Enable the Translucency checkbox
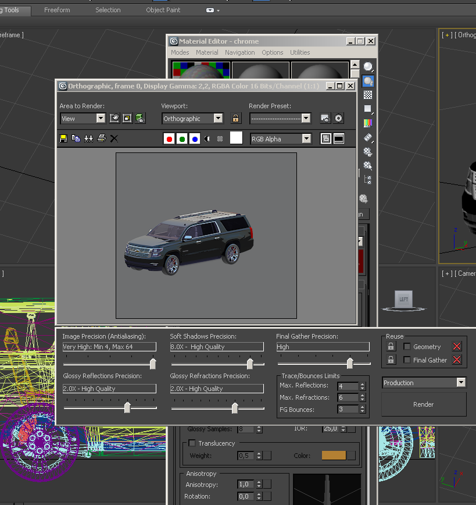This screenshot has width=476, height=505. [192, 443]
